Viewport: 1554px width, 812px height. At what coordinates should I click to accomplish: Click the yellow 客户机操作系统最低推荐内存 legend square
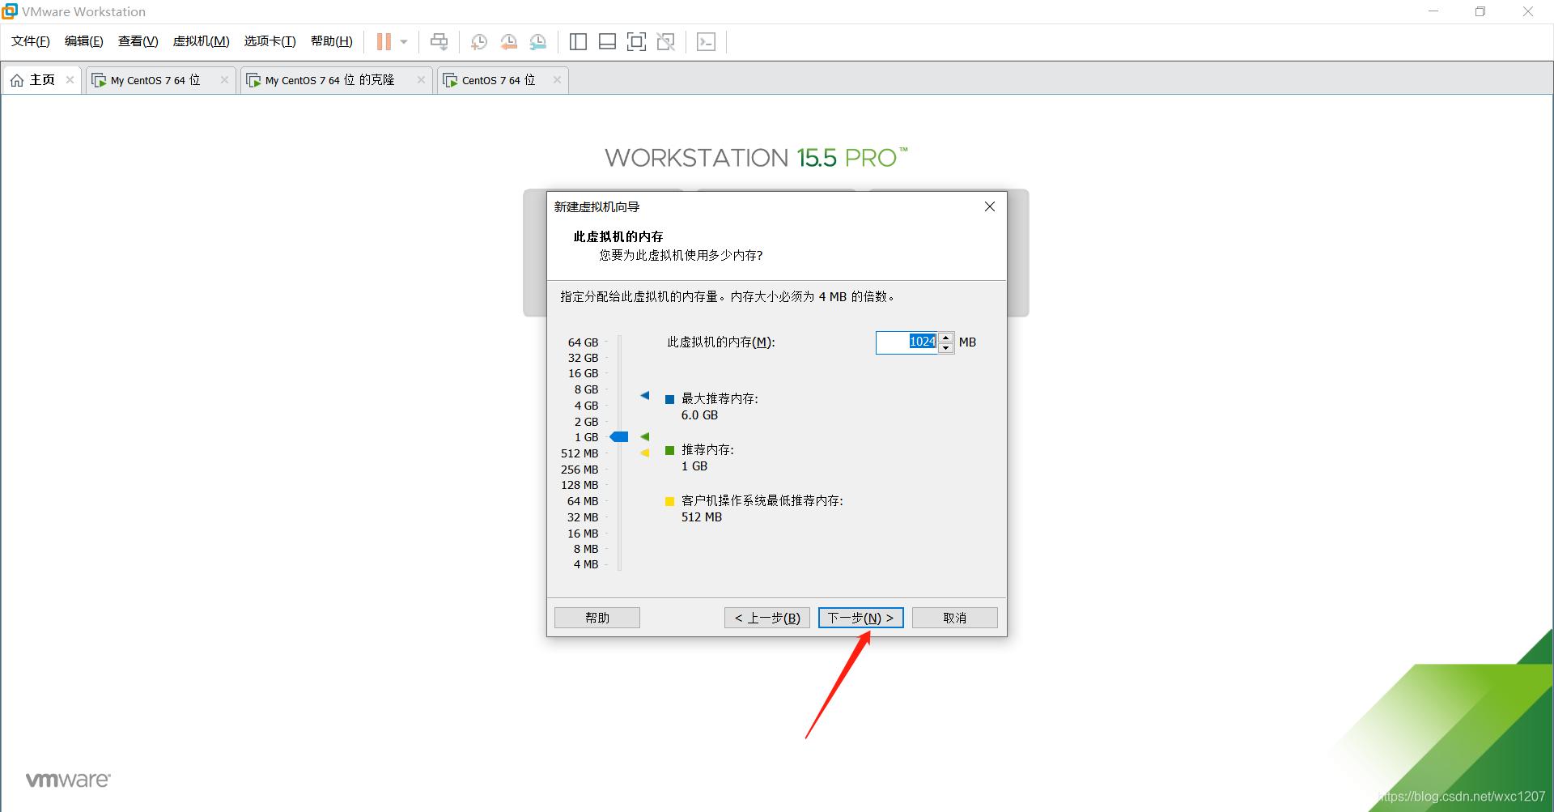[x=670, y=501]
